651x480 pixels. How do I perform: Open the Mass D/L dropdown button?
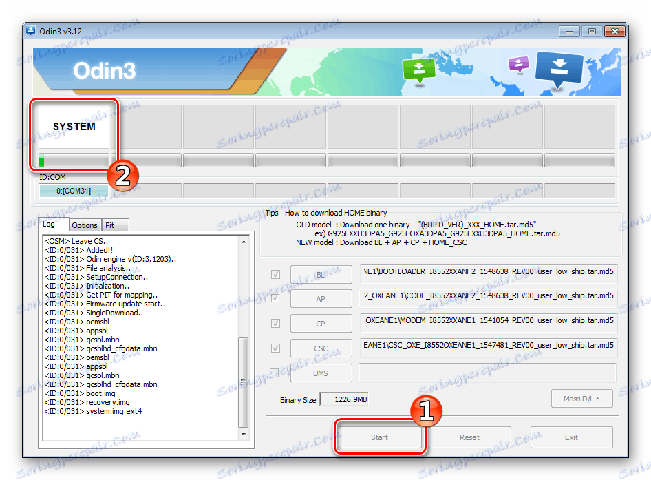(581, 399)
